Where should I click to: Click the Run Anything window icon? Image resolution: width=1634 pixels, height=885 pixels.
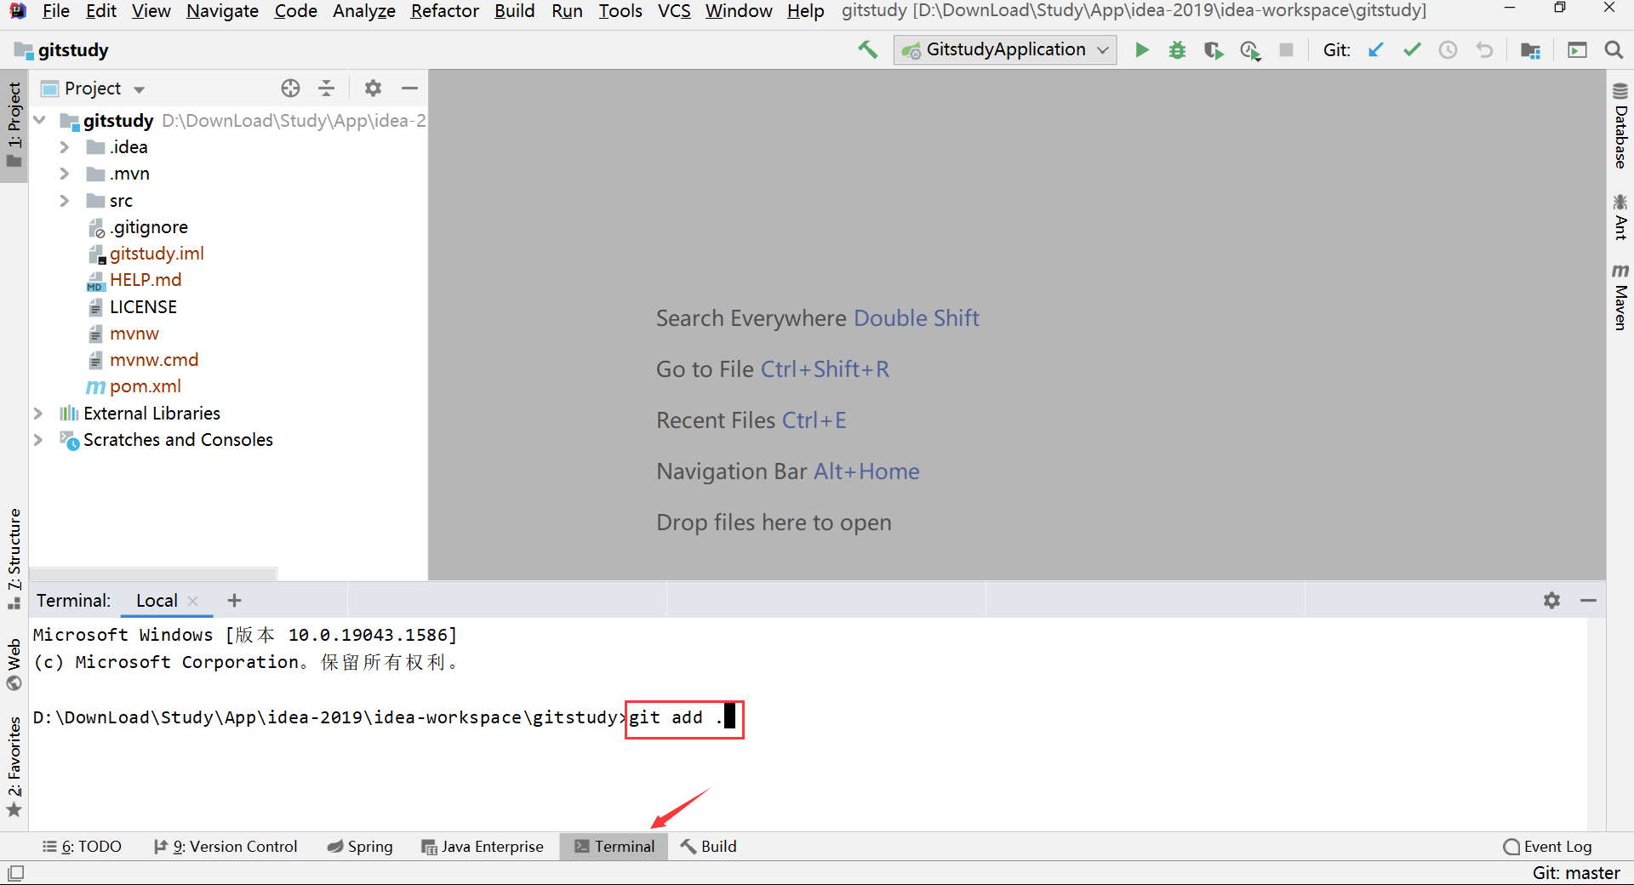click(1577, 50)
